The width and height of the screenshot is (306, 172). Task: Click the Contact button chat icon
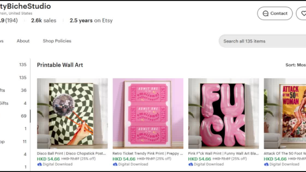(265, 13)
